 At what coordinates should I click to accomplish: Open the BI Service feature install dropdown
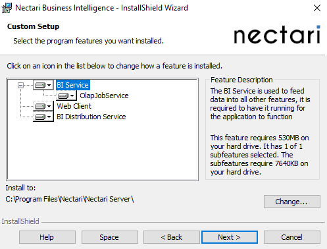(43, 85)
